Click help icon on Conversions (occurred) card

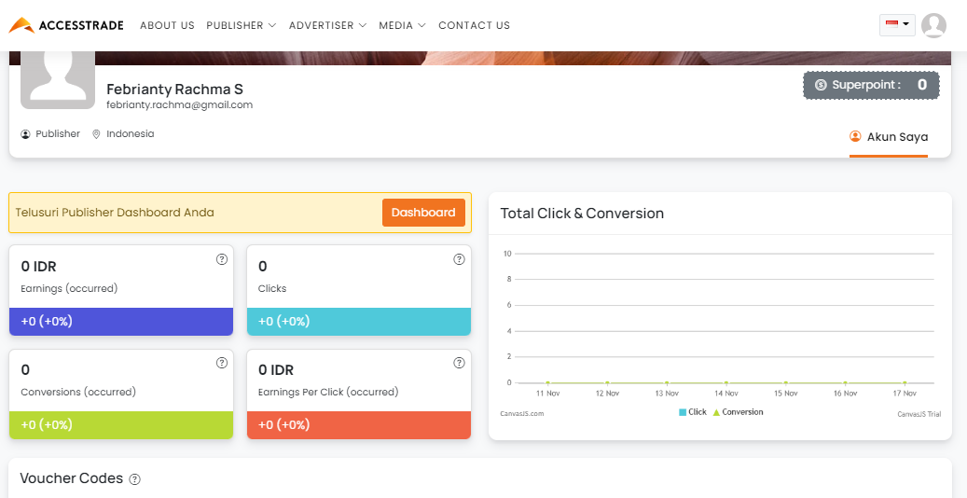tap(222, 363)
